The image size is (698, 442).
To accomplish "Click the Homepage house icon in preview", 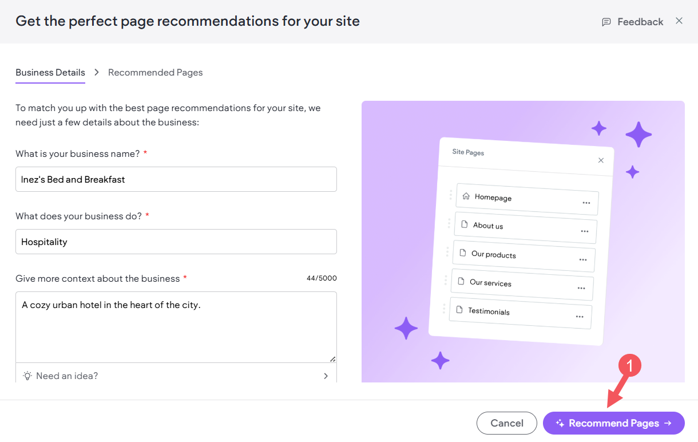I will (466, 196).
